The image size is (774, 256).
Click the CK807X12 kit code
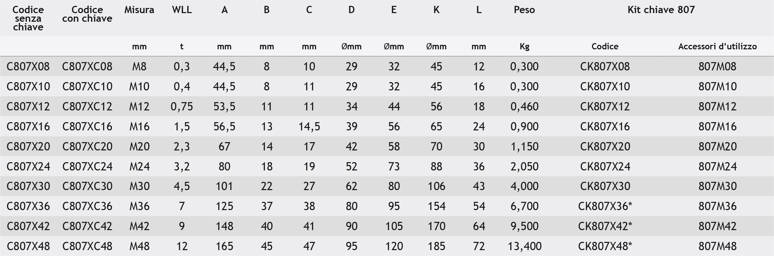[605, 106]
